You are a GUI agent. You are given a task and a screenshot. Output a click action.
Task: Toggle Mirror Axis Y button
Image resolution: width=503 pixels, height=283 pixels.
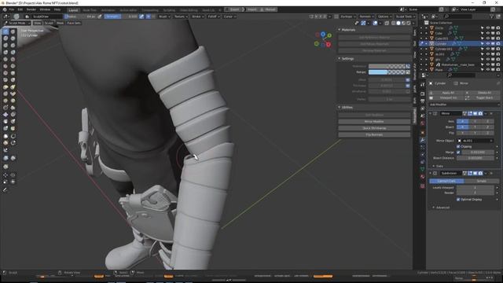475,121
